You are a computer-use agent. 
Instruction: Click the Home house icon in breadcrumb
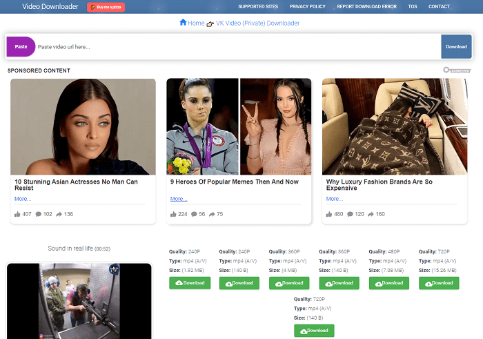[183, 23]
